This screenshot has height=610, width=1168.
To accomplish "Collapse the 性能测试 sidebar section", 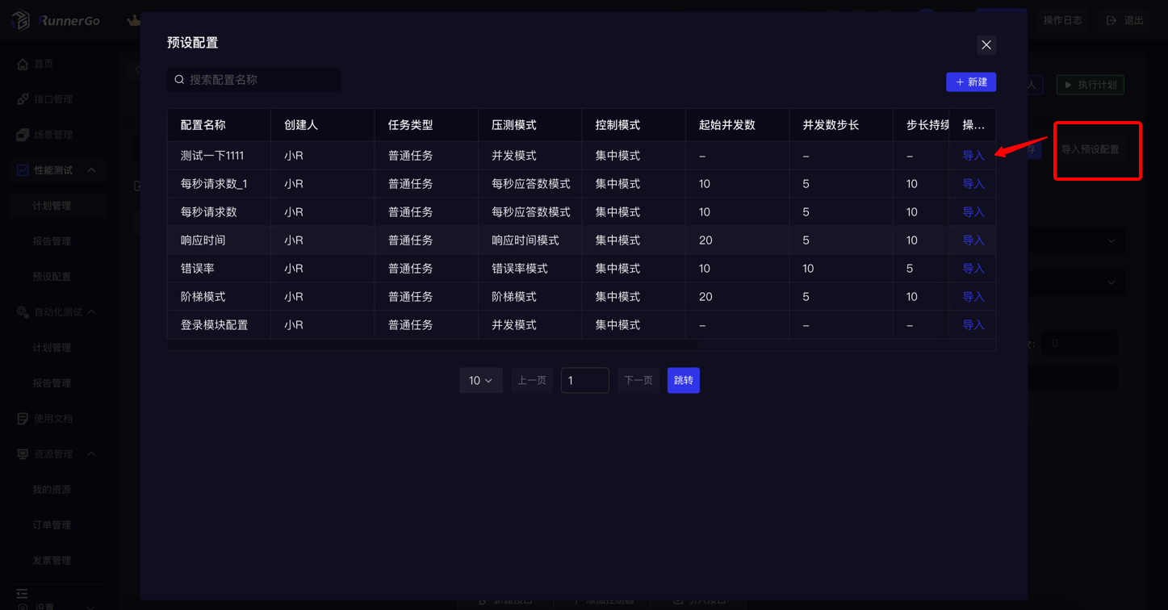I will (x=91, y=170).
